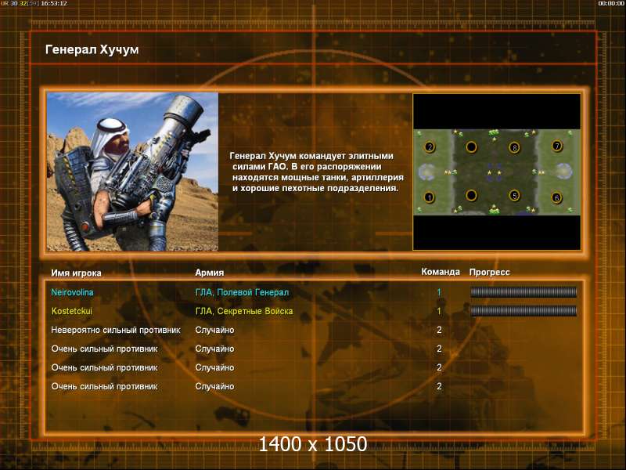
Task: Click start position 8 on the minimap
Action: point(514,147)
